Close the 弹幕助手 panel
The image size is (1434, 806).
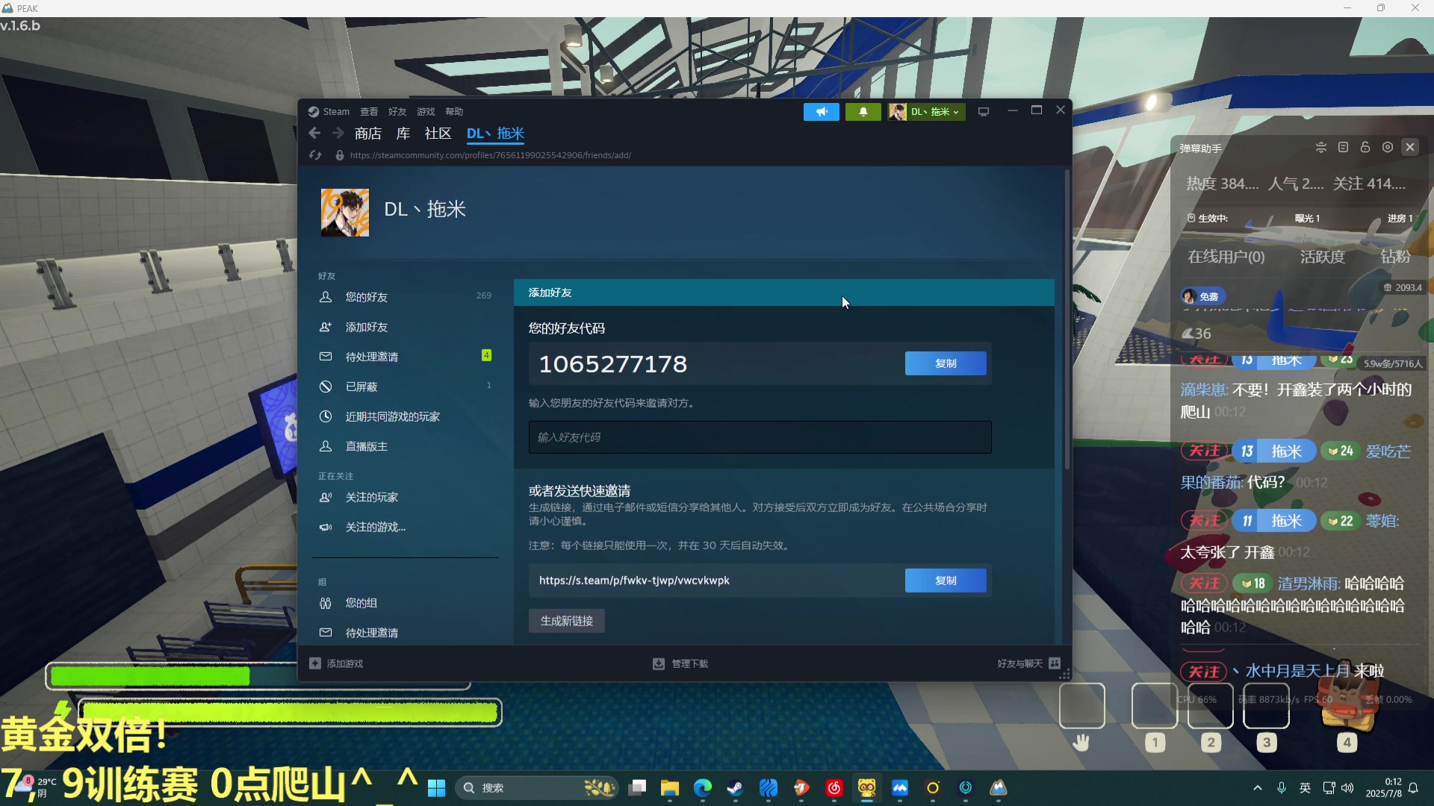click(x=1410, y=147)
